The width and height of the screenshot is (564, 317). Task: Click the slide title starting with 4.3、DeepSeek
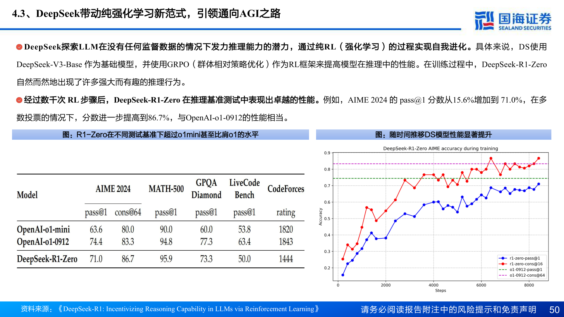(146, 14)
